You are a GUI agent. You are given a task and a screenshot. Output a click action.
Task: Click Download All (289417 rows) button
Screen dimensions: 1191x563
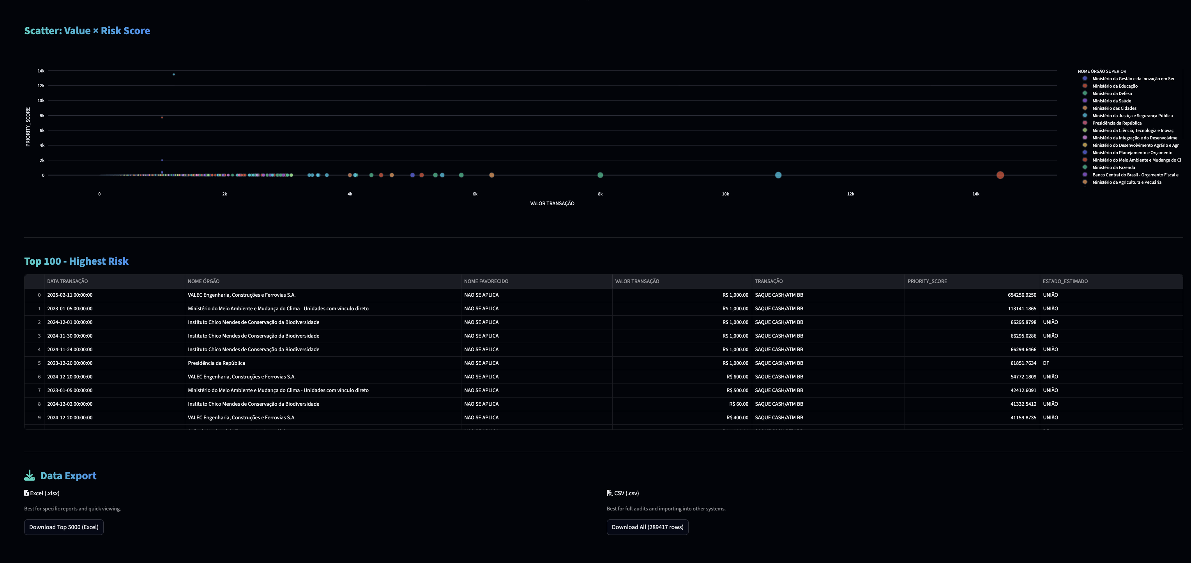click(647, 527)
